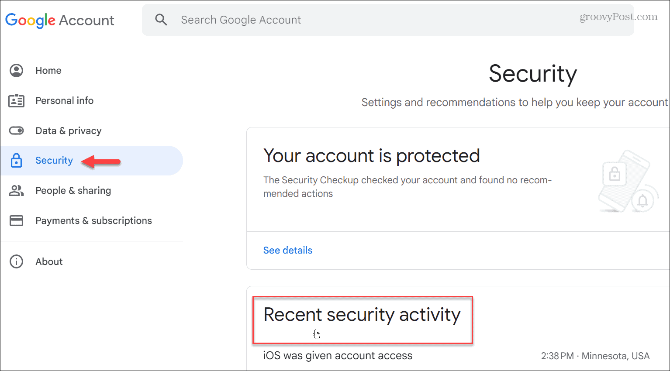Go to Data & privacy

click(x=69, y=131)
